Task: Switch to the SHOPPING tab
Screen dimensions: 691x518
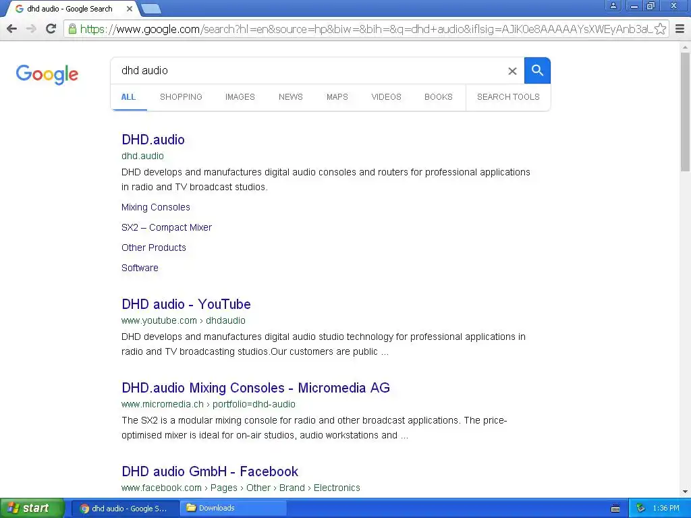Action: 181,97
